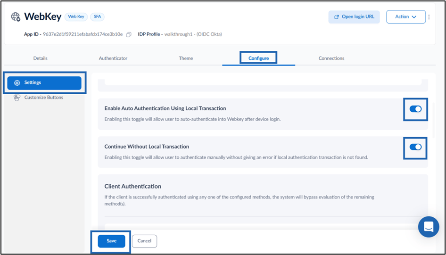The height and width of the screenshot is (255, 446).
Task: Click IDP Profile value walkthrough1 - (OIDC Okta)
Action: point(193,34)
